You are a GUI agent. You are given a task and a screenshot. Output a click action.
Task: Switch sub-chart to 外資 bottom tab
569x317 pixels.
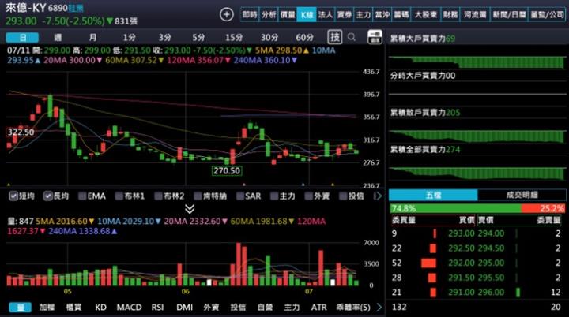tap(211, 308)
